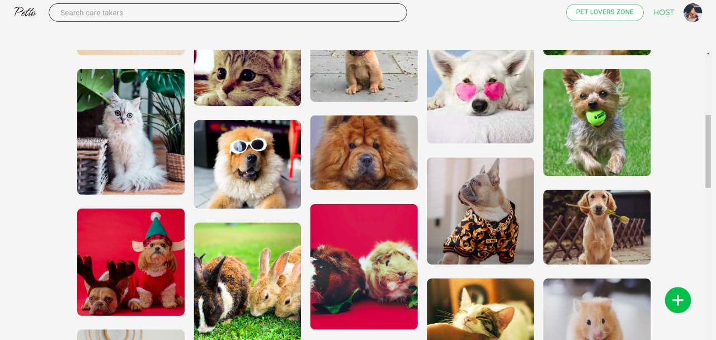The image size is (716, 340).
Task: Open the sleeping cat photo
Action: 481,309
